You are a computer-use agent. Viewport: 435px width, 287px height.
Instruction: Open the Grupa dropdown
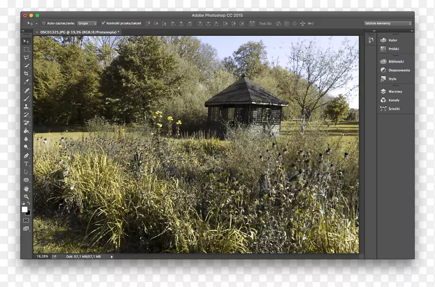(87, 23)
